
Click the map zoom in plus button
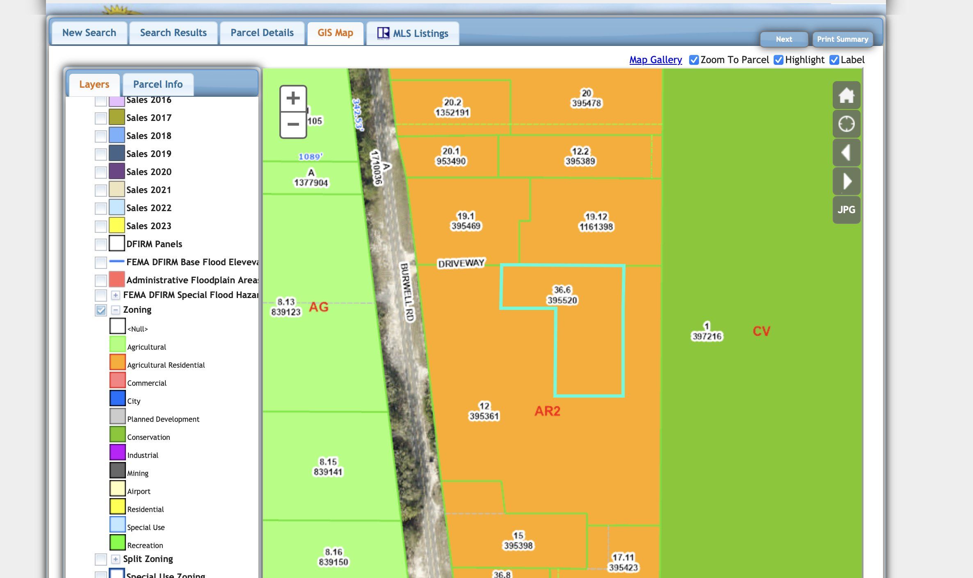pos(293,98)
